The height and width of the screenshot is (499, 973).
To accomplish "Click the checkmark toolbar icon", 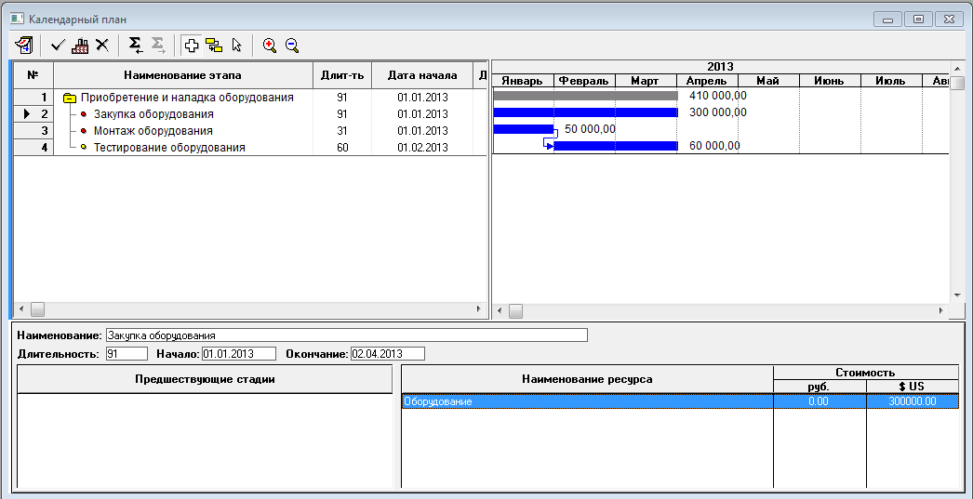I will 59,46.
